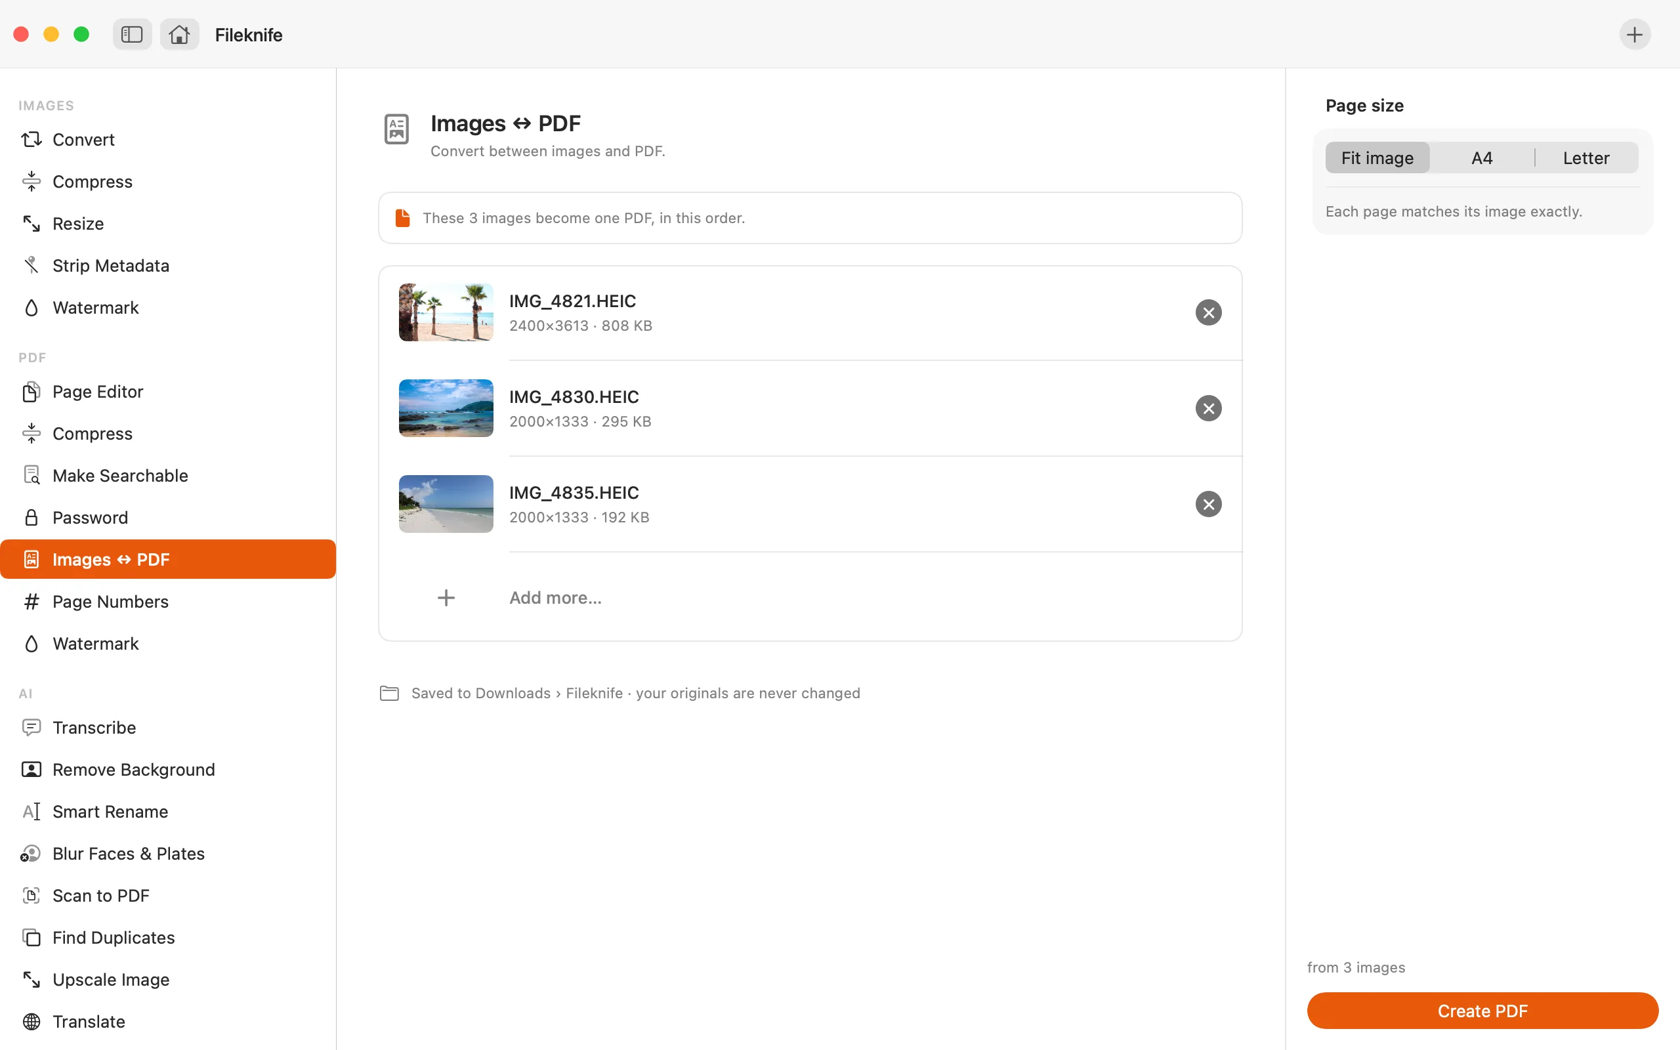
Task: Open Find Duplicates tool
Action: [x=168, y=938]
